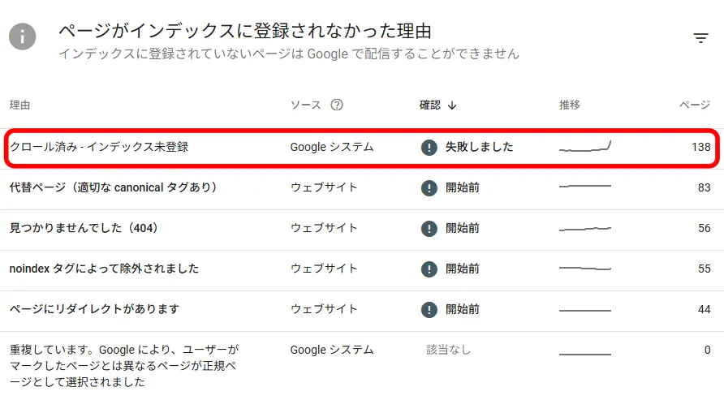Click the 失敗しました warning icon
The width and height of the screenshot is (724, 400).
[x=429, y=147]
